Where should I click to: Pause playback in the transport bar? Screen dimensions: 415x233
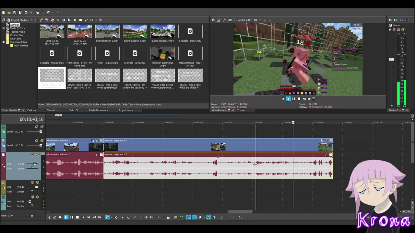point(72,217)
